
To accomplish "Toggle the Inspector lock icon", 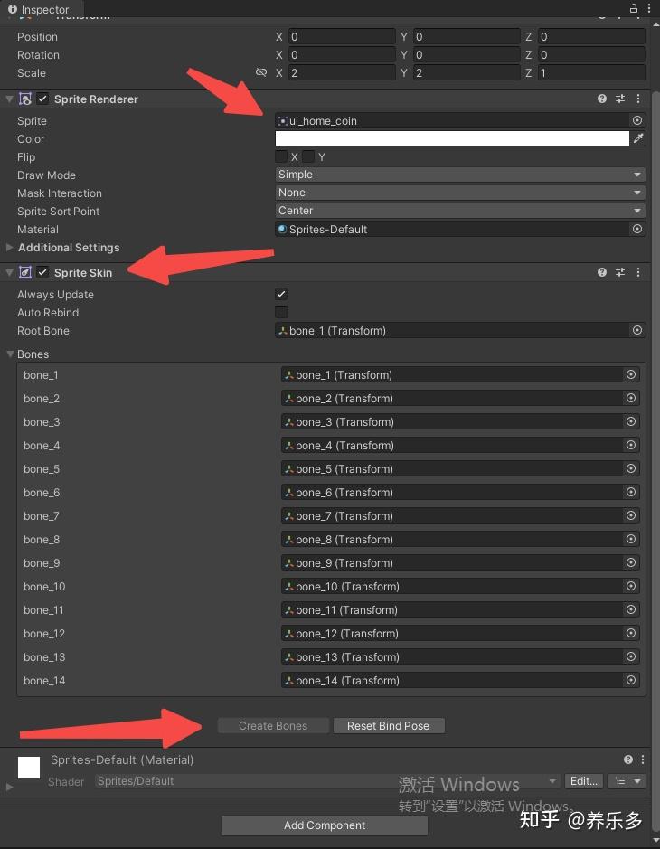I will click(x=633, y=8).
